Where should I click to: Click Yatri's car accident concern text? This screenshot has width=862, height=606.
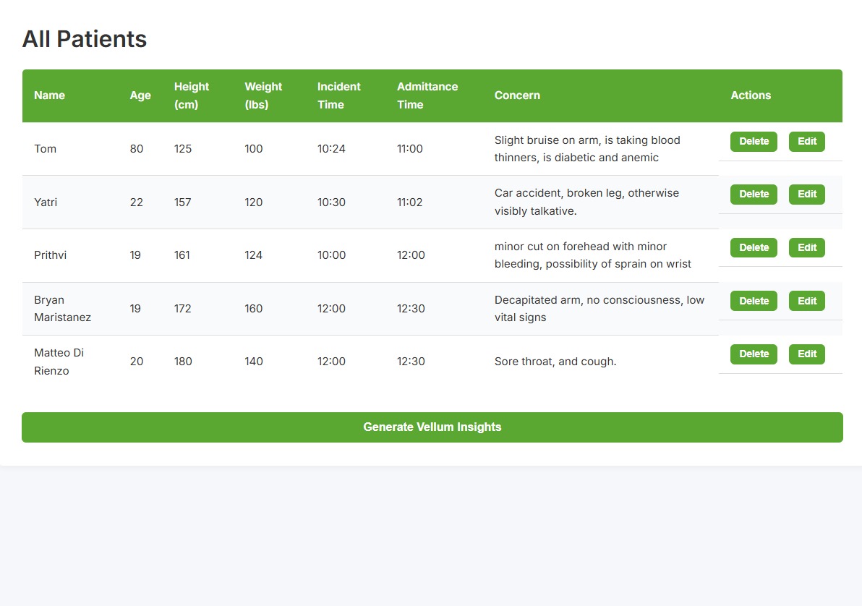[x=586, y=202]
